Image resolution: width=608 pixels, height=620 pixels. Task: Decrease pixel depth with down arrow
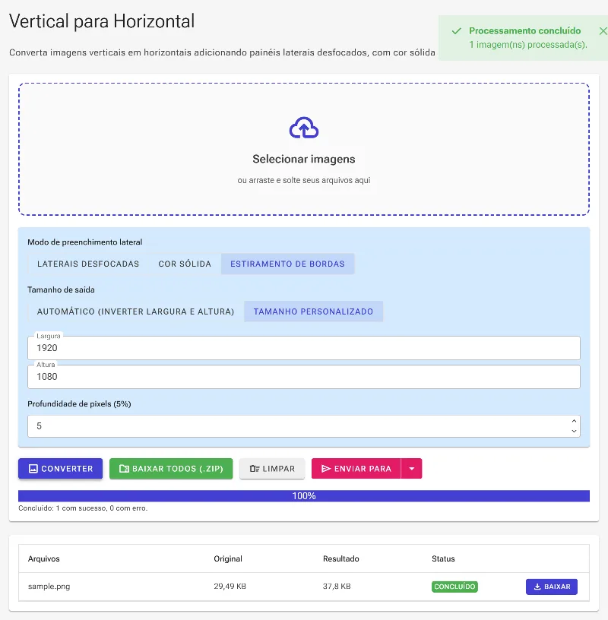[574, 431]
